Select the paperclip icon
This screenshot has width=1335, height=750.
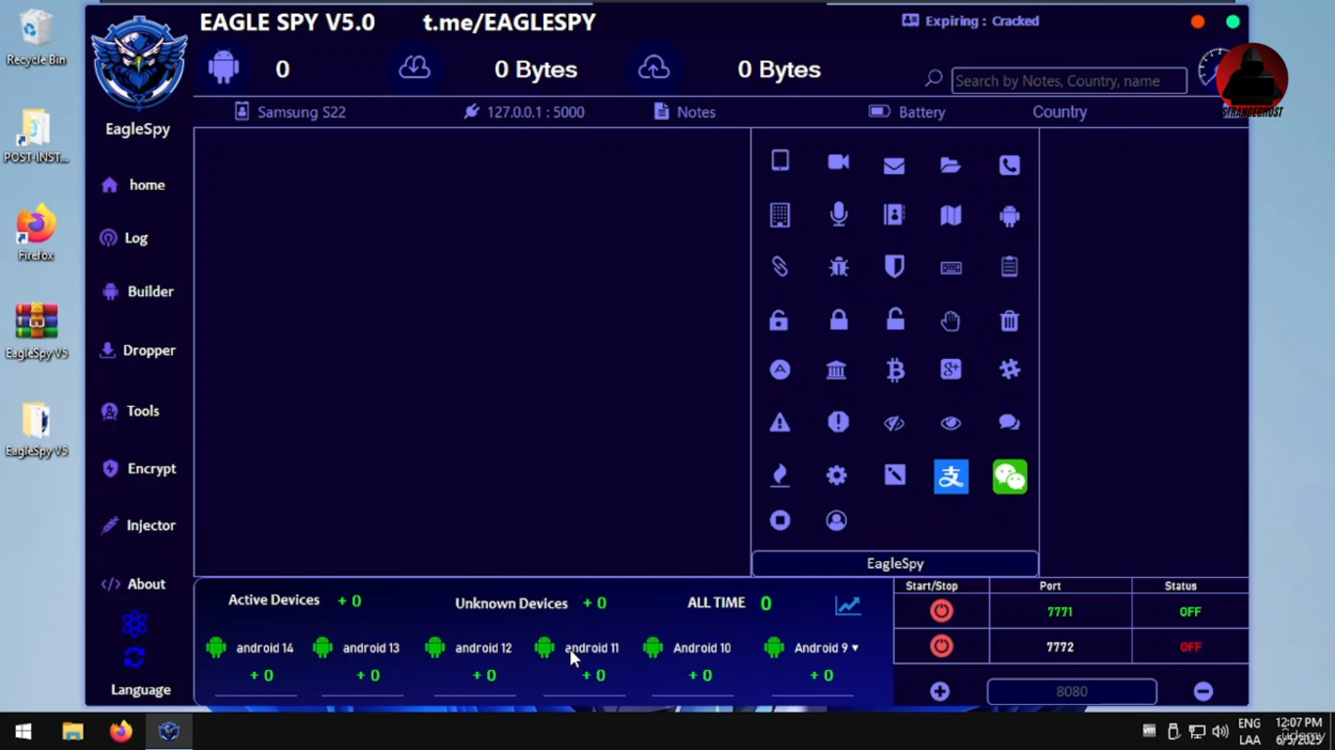pos(779,266)
